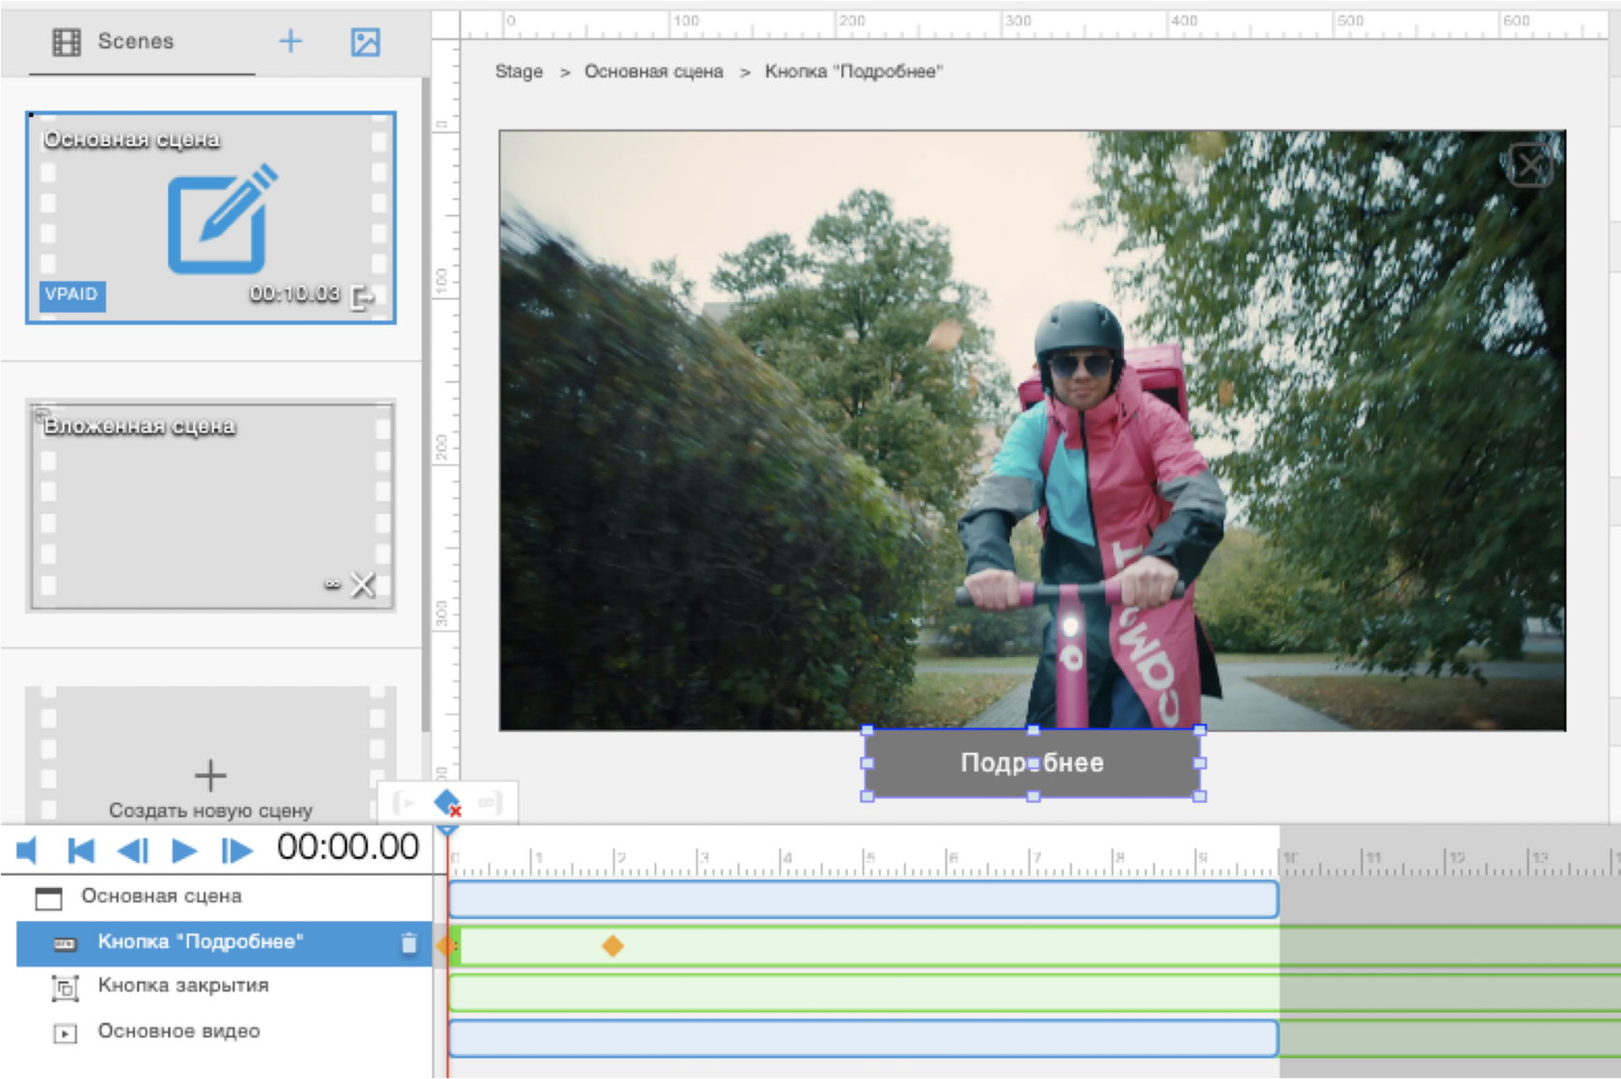This screenshot has height=1079, width=1621.
Task: Click the VPAID badge on Основная сцена
Action: pos(71,294)
